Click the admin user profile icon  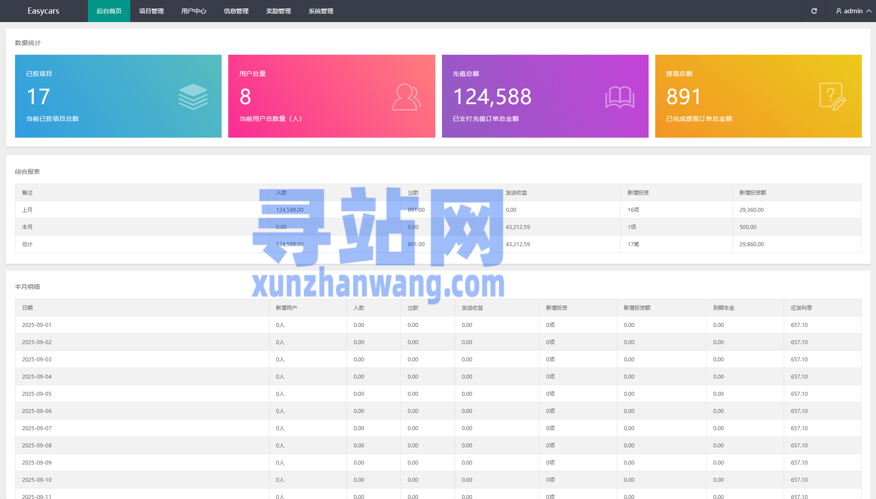838,11
